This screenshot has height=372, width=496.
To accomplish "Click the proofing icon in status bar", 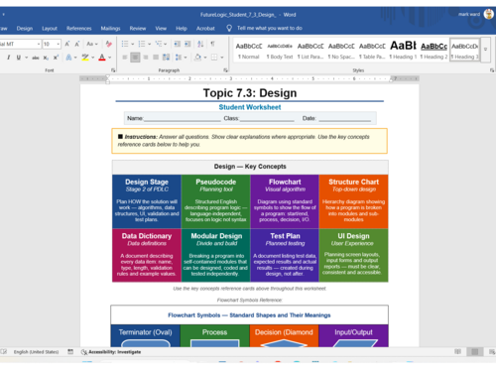I will [x=4, y=351].
